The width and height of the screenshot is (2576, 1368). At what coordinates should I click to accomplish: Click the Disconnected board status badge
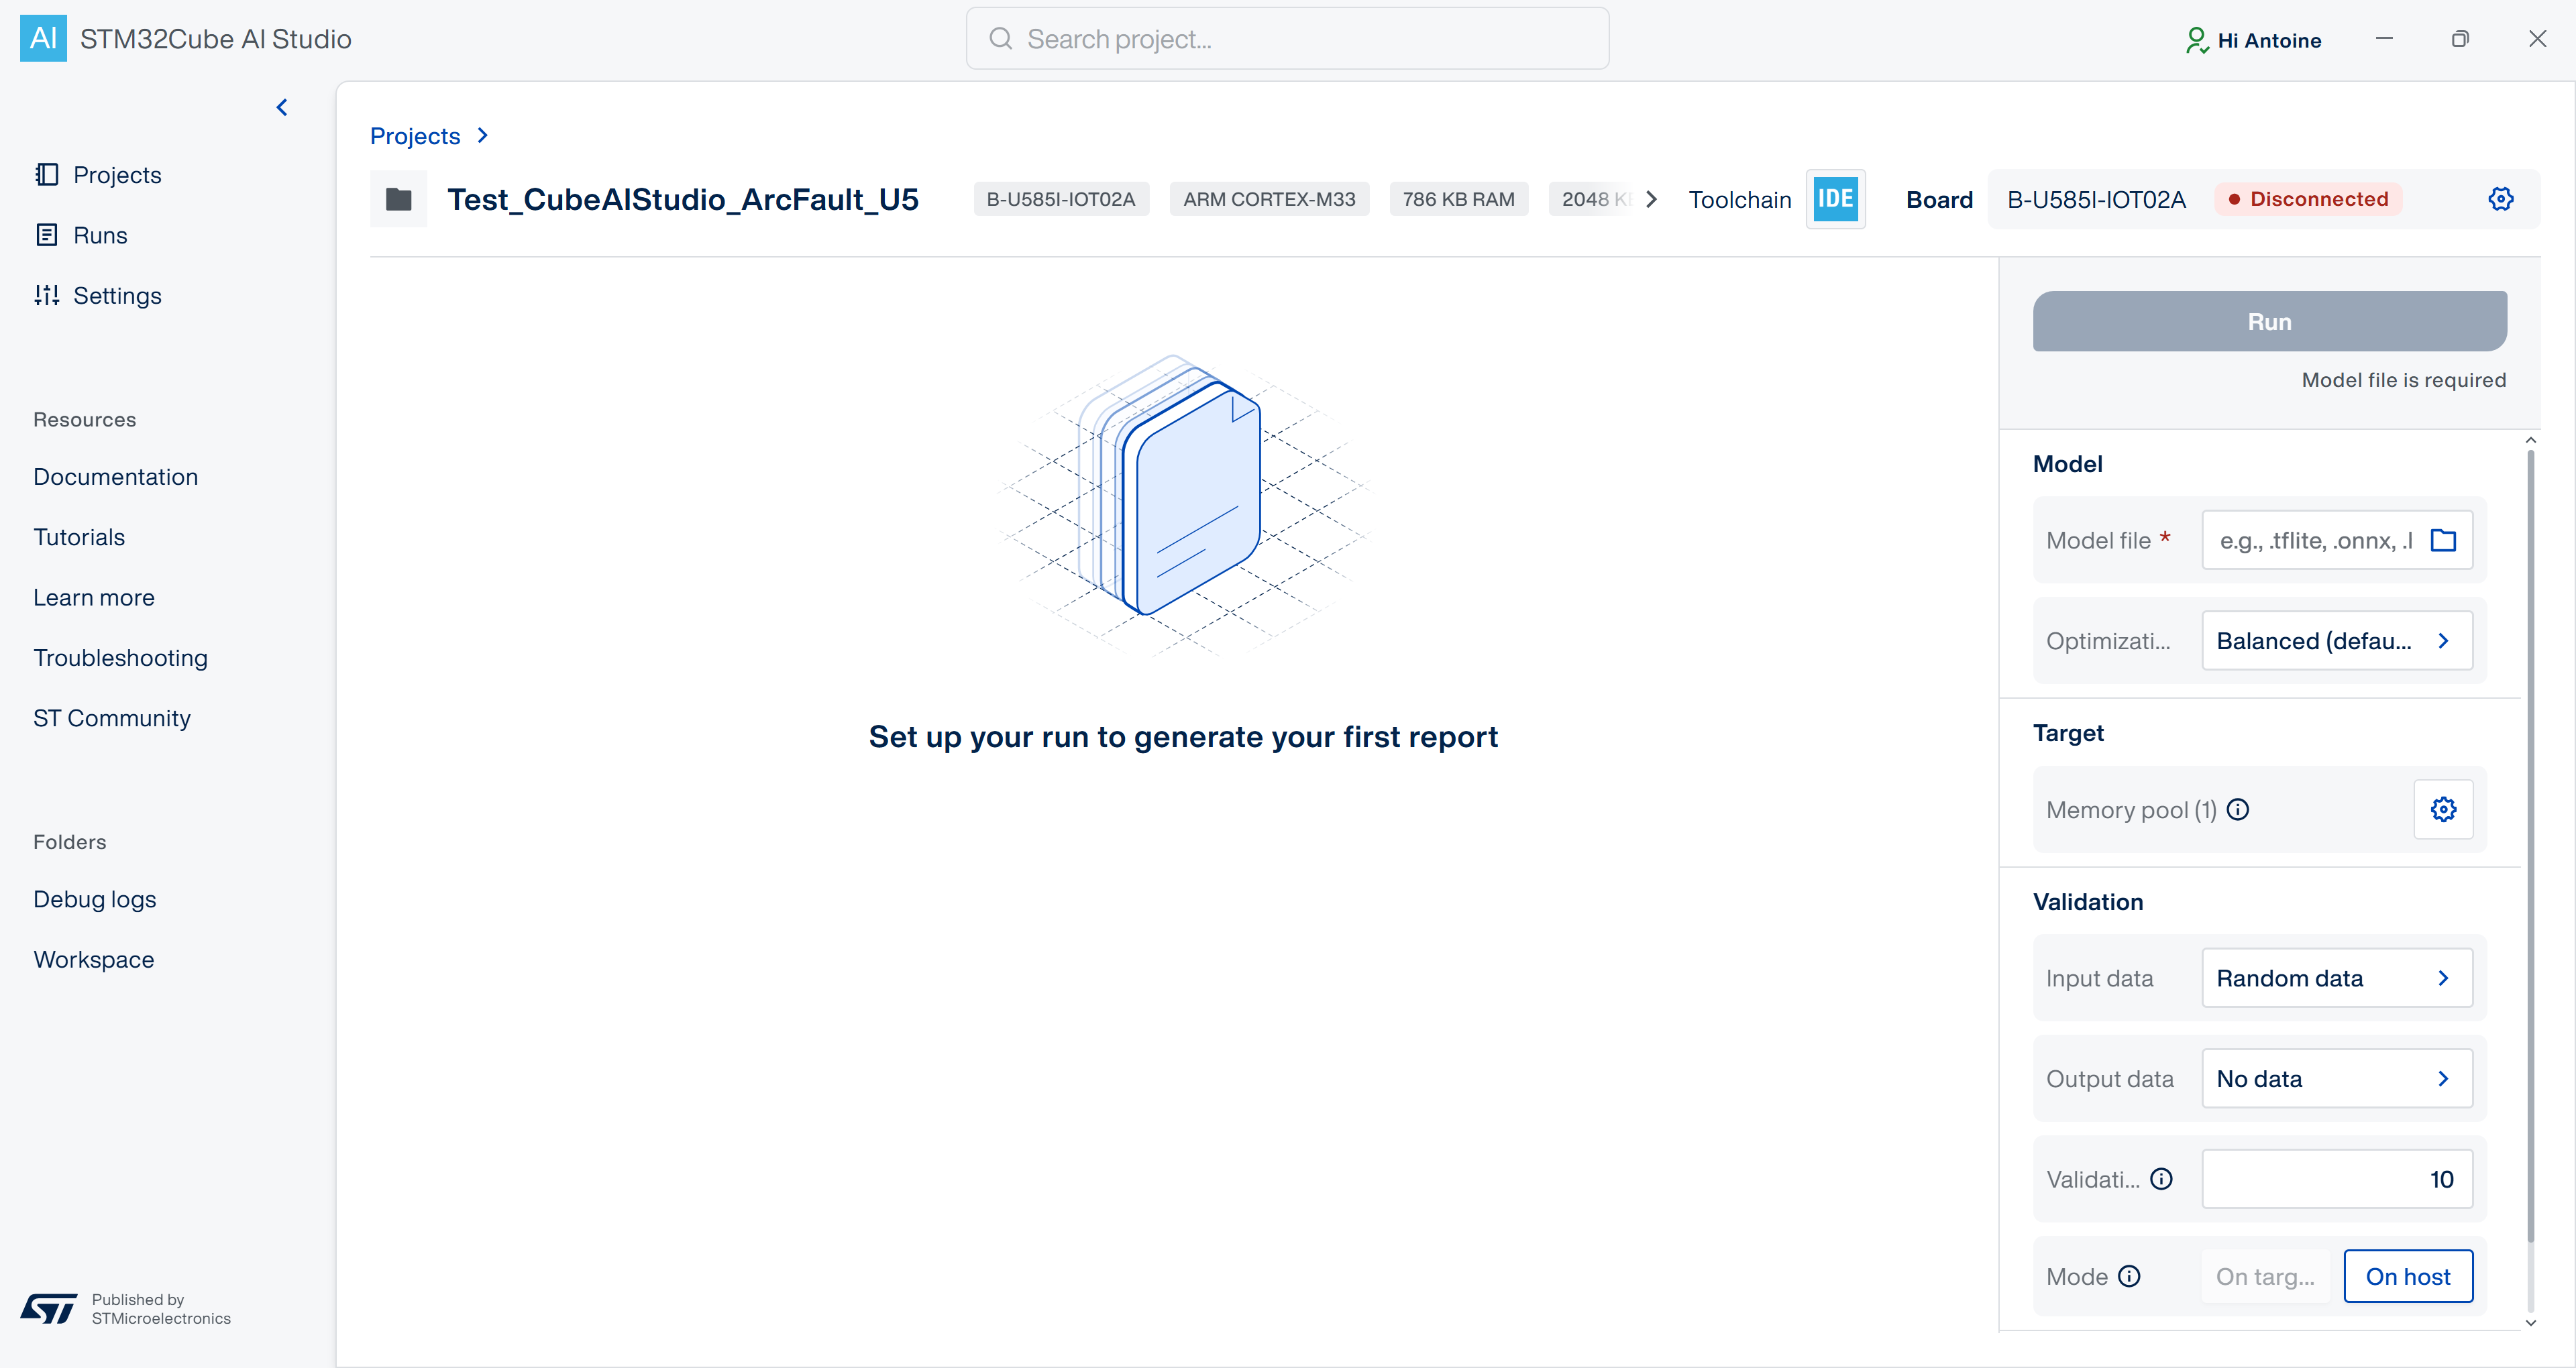point(2308,199)
